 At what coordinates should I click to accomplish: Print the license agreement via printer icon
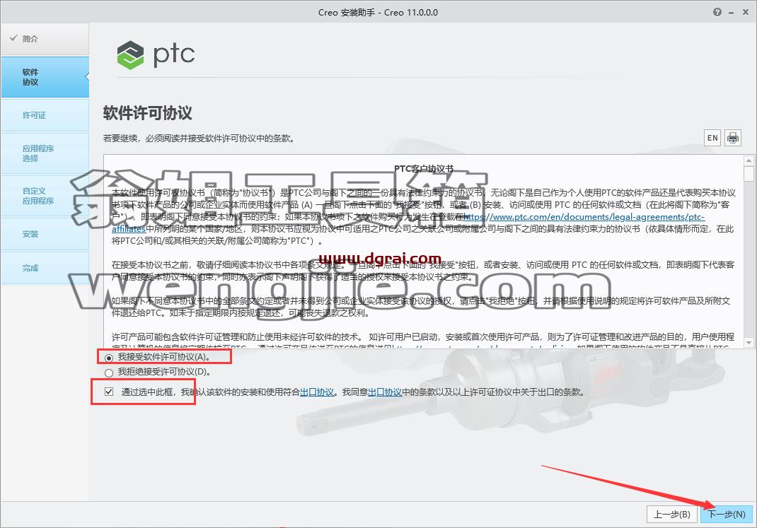tap(732, 138)
